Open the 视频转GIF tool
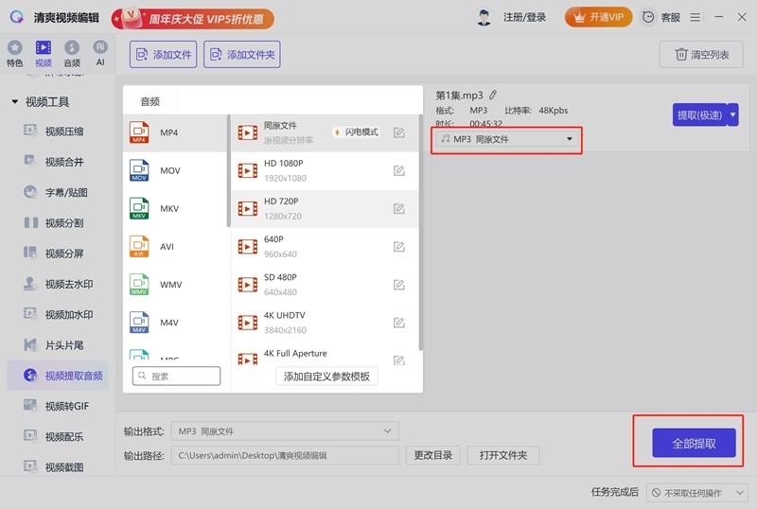757x509 pixels. coord(57,406)
